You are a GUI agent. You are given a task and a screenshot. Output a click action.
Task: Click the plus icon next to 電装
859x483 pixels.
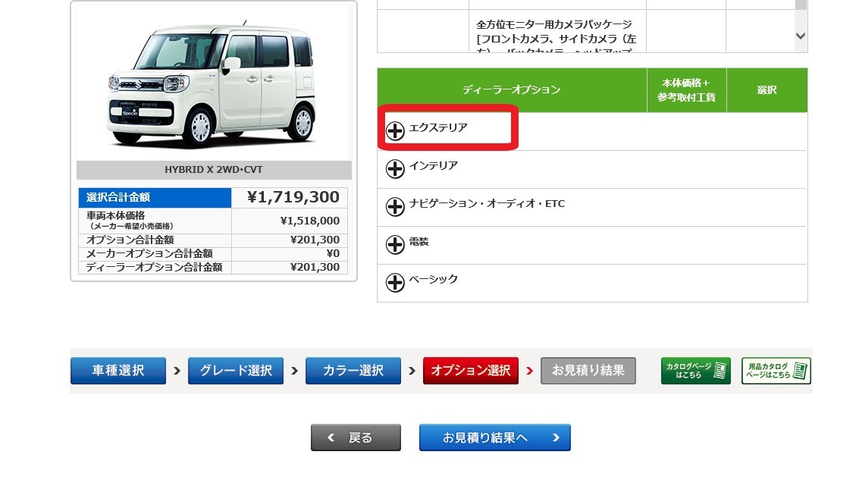click(395, 244)
